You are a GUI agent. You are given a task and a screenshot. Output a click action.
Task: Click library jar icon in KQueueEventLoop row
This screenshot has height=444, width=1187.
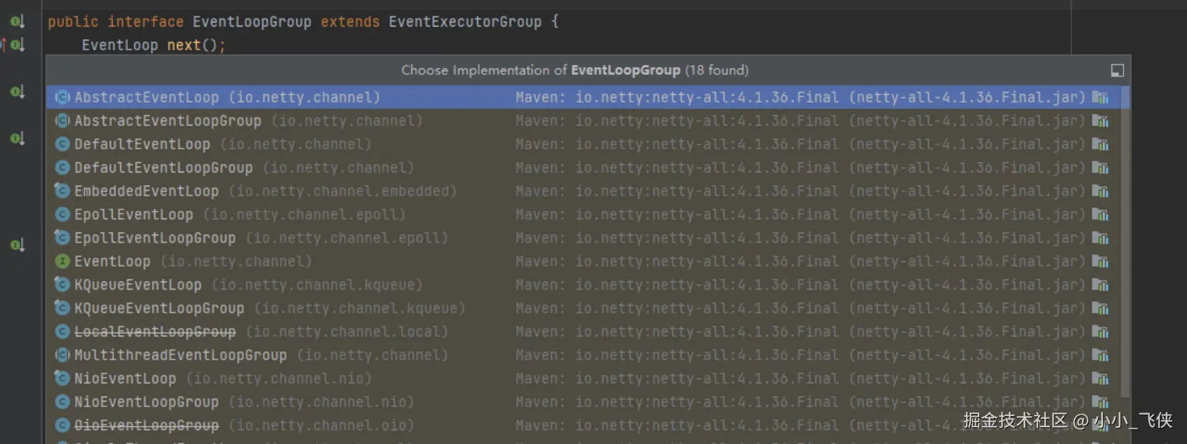tap(1100, 285)
